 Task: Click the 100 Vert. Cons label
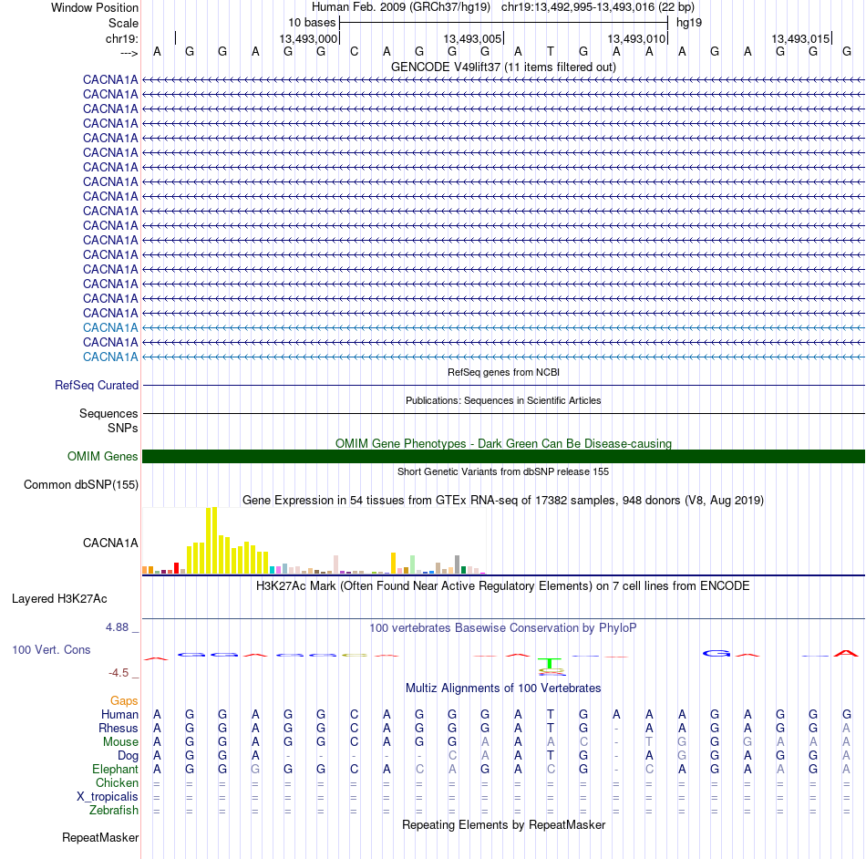[51, 649]
